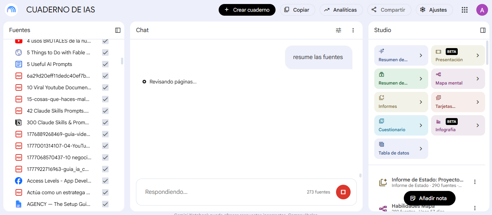Click the PDF icon of 15-cosas-que-haces-mal source

pos(19,99)
